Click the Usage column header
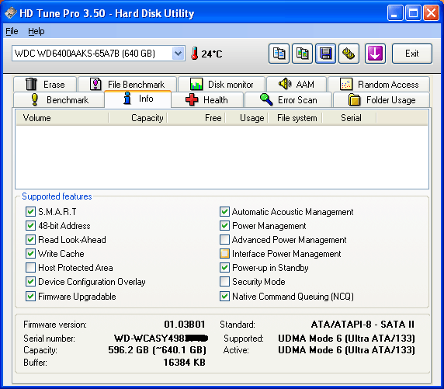 tap(247, 118)
